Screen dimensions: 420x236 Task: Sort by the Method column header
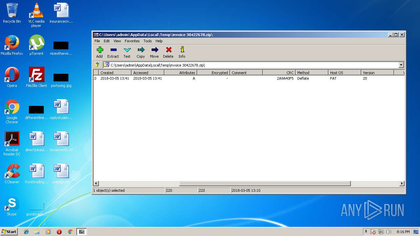[312, 73]
